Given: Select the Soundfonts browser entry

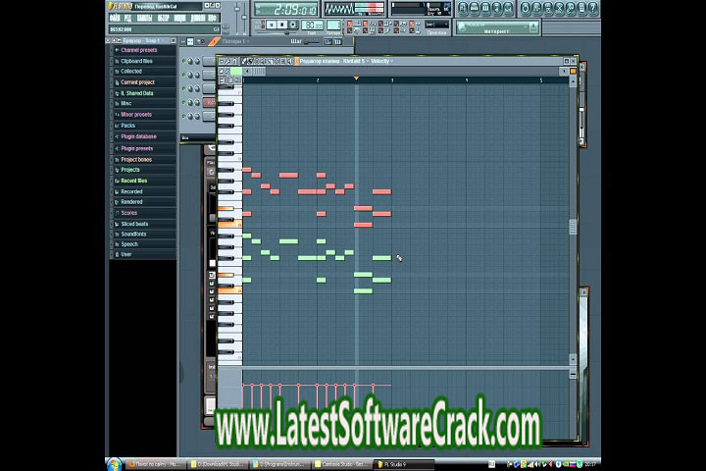Looking at the screenshot, I should tap(143, 234).
